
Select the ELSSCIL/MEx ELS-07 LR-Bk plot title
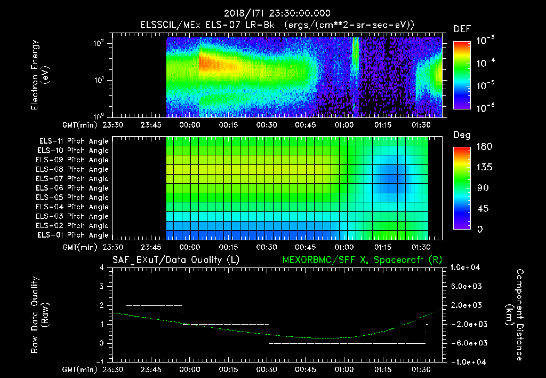coord(277,25)
